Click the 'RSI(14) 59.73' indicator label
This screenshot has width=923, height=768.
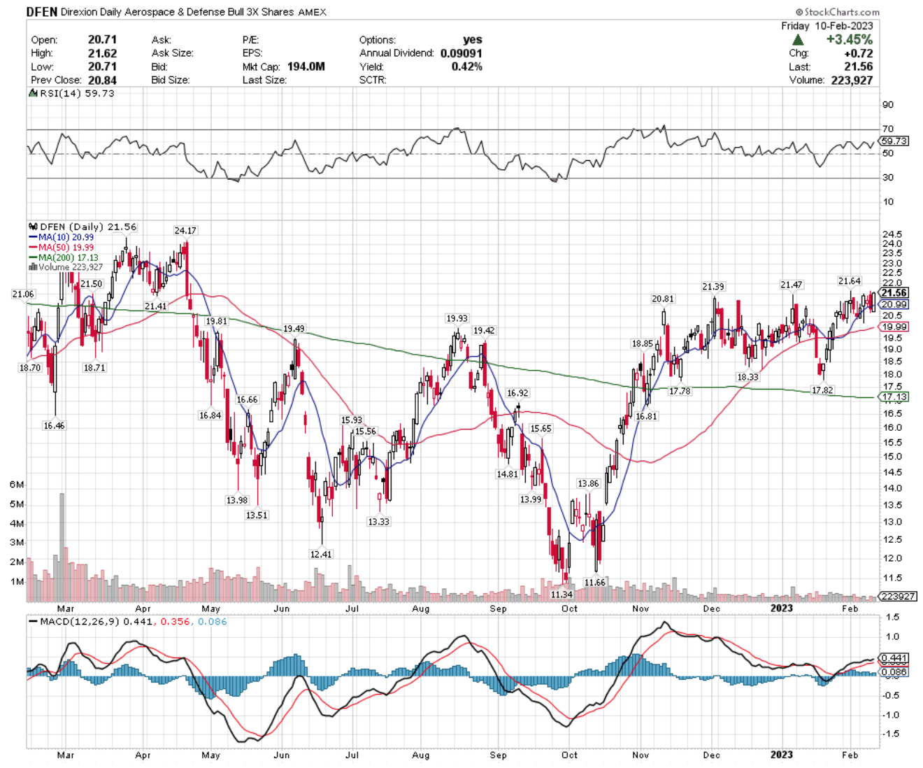point(76,93)
